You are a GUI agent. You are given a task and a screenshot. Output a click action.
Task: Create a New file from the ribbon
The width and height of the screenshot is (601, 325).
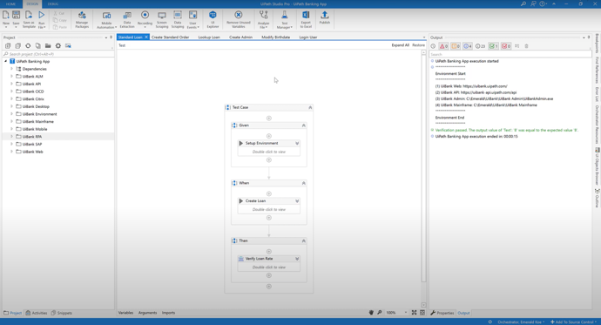click(x=6, y=19)
